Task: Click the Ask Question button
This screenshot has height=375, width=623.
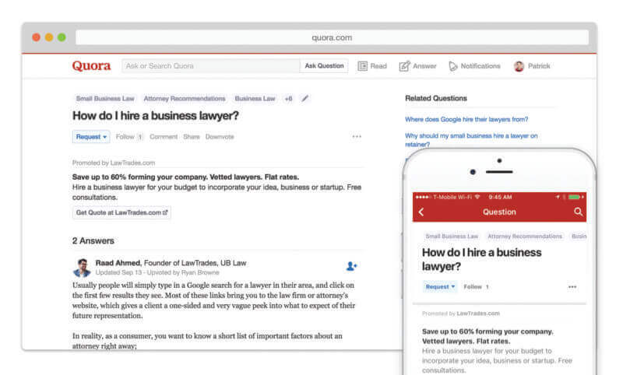Action: [324, 66]
